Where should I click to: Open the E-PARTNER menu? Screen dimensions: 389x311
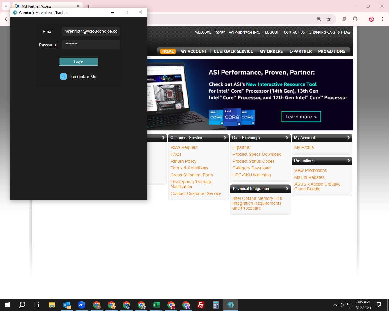point(300,51)
